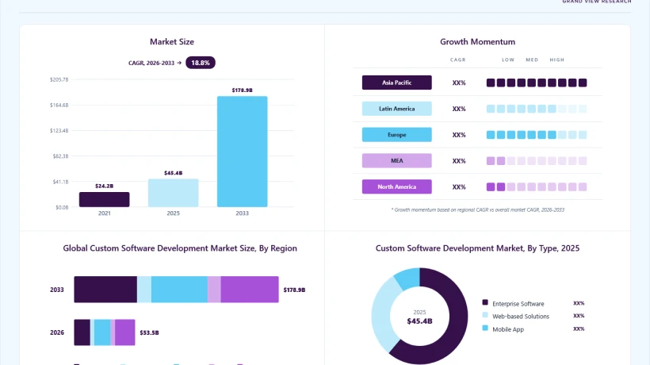Click the 18.8% CAGR badge

[x=201, y=63]
